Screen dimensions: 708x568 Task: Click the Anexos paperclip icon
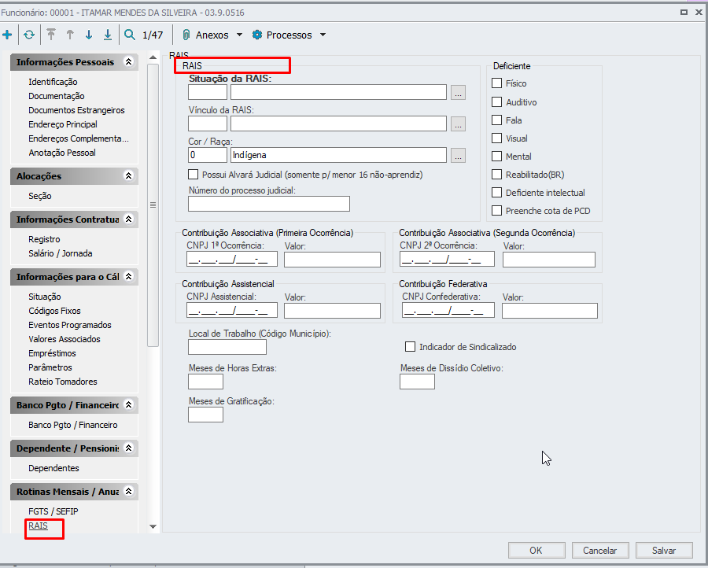tap(186, 35)
